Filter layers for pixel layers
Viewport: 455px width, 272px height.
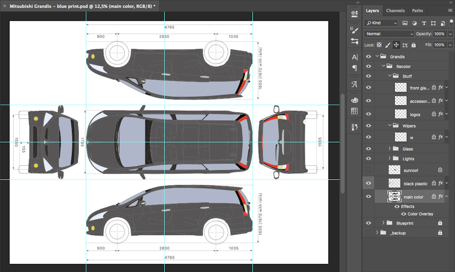click(x=405, y=23)
